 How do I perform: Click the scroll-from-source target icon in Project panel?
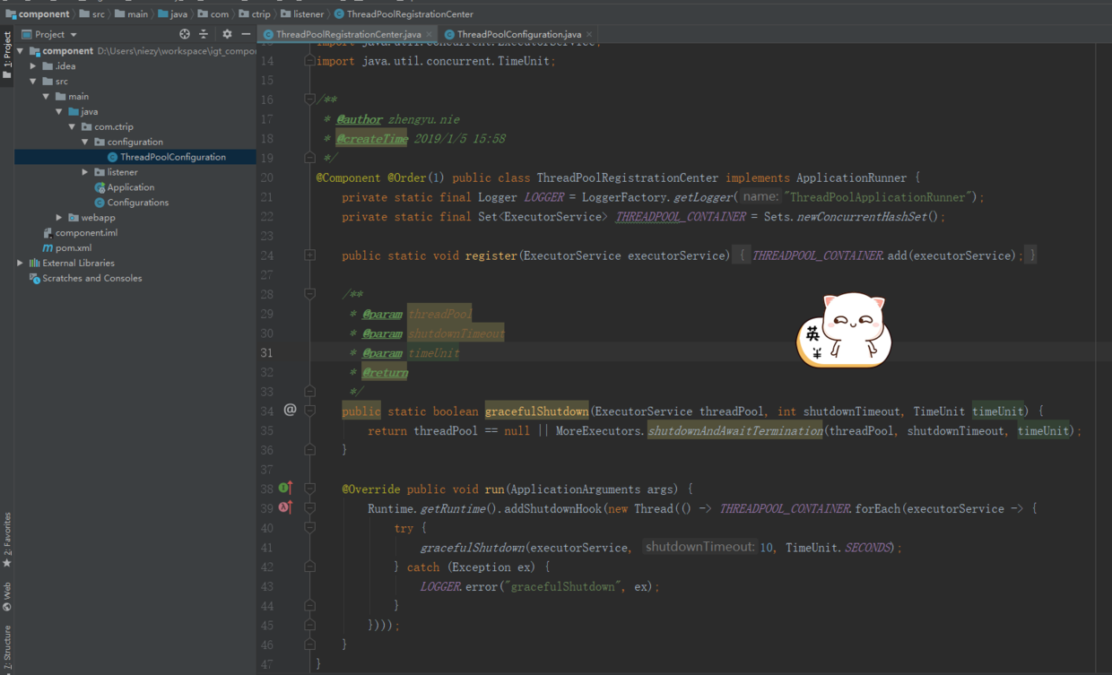185,34
